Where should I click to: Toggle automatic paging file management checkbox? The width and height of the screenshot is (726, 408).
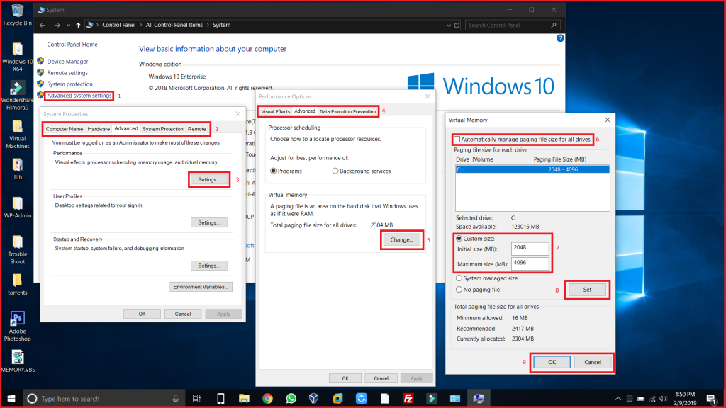point(457,140)
